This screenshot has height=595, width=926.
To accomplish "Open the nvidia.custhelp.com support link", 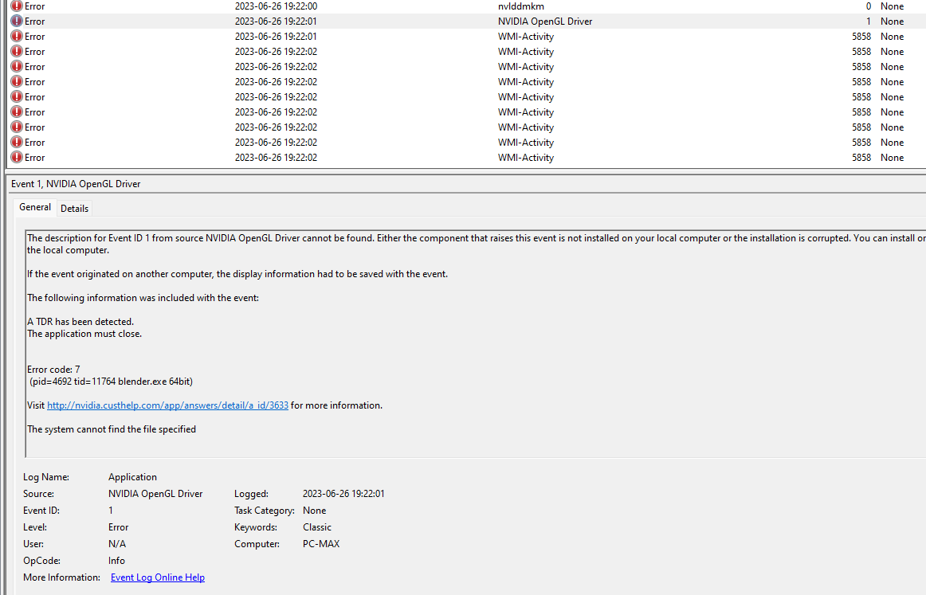I will (x=167, y=405).
